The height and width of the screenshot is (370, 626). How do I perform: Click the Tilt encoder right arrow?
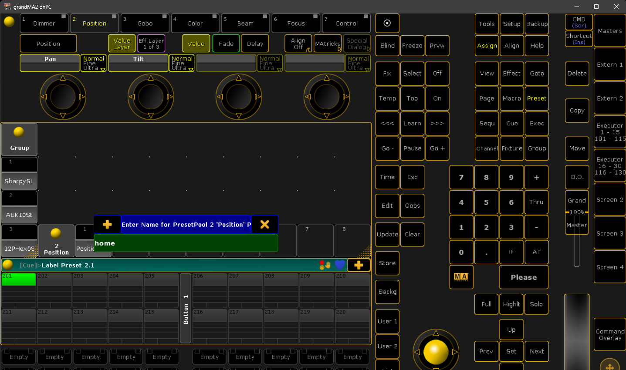click(x=169, y=97)
